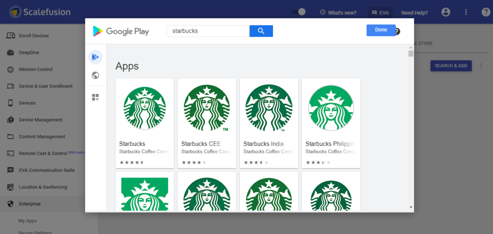This screenshot has height=234, width=493.
Task: Open the Starbucks app card
Action: pos(144,123)
